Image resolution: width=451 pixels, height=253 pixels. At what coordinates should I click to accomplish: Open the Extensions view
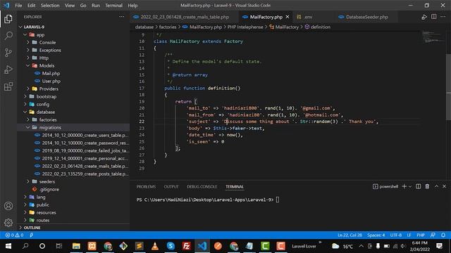pyautogui.click(x=8, y=86)
